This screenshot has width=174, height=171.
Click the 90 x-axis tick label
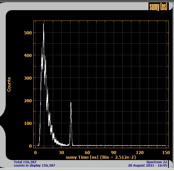point(114,153)
